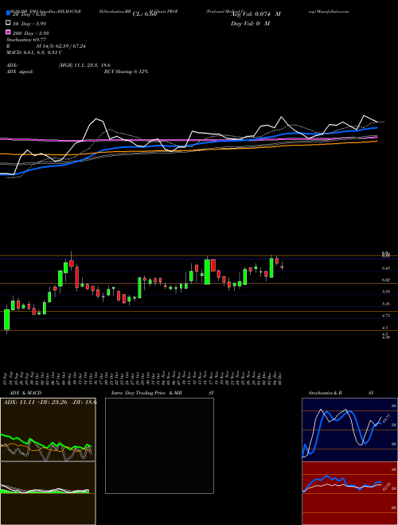
Task: Click the white 50 Day legend swatch
Action: click(8, 23)
